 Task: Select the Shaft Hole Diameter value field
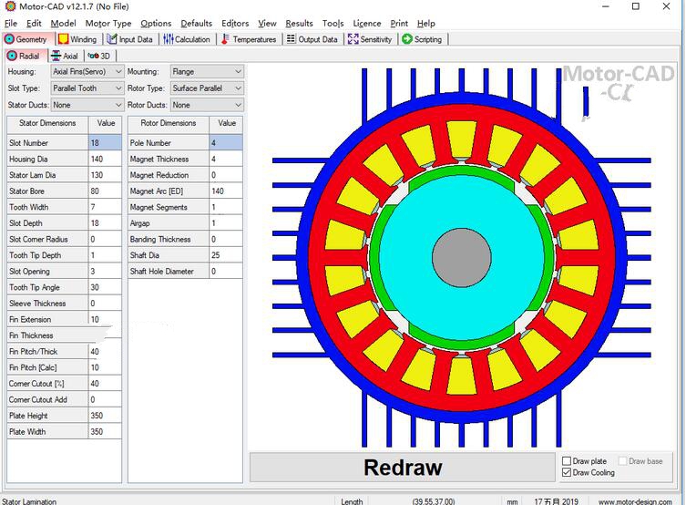pyautogui.click(x=226, y=272)
